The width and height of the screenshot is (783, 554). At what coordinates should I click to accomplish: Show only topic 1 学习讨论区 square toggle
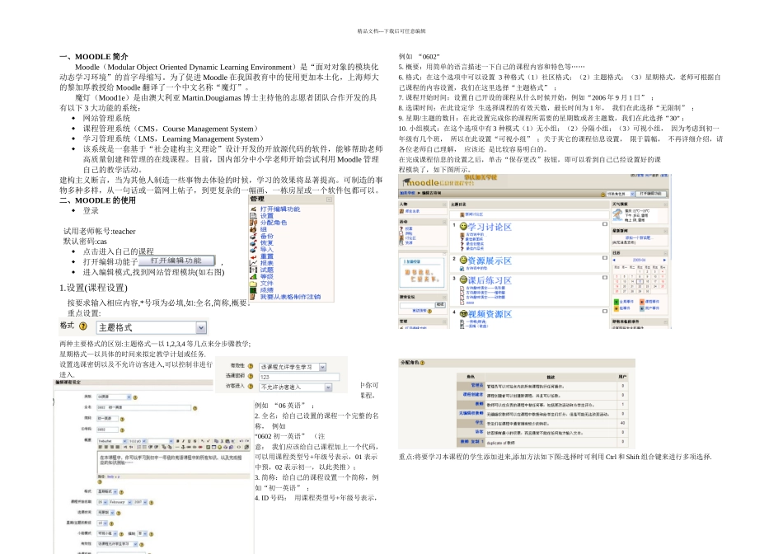(605, 224)
